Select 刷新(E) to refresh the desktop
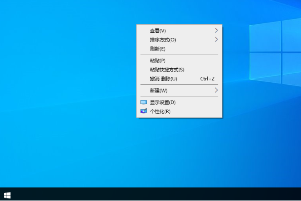 click(179, 49)
